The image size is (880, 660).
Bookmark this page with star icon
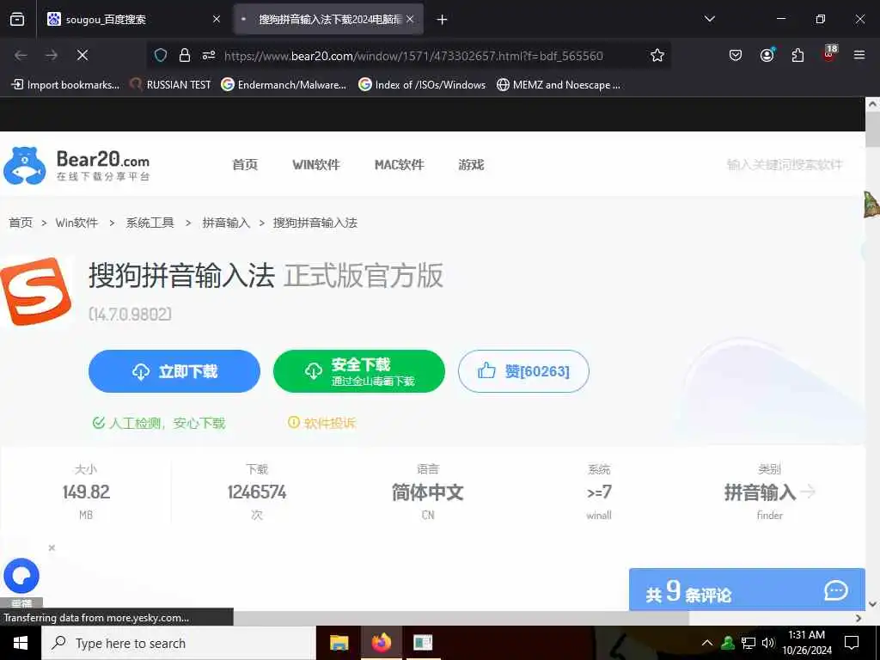click(657, 55)
